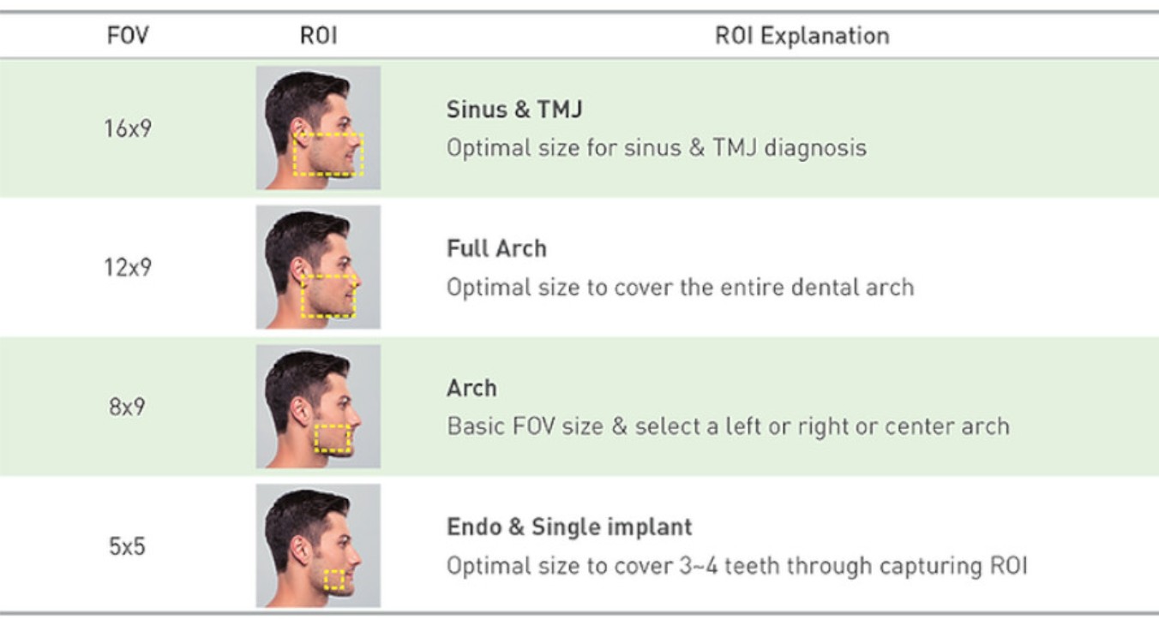
Task: Click the bold Arch heading in 8x9 row
Action: click(x=471, y=388)
